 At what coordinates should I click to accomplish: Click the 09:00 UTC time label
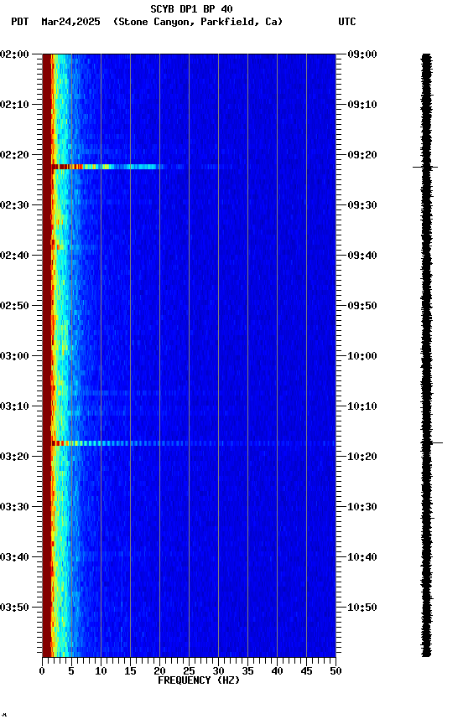pos(362,54)
